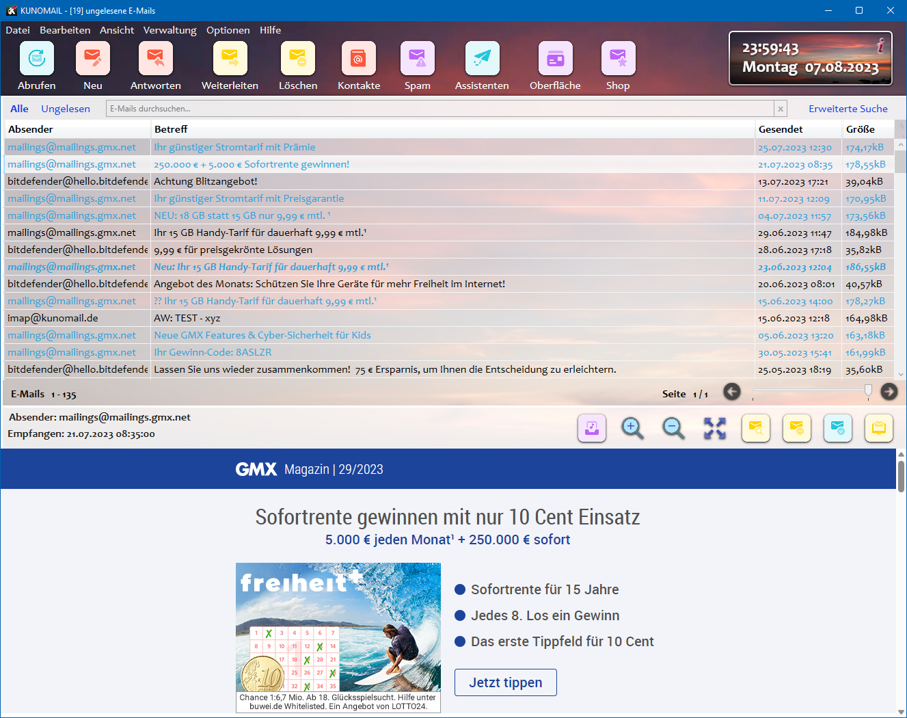907x718 pixels.
Task: Forward mail with Weiterleiten icon
Action: [x=230, y=59]
